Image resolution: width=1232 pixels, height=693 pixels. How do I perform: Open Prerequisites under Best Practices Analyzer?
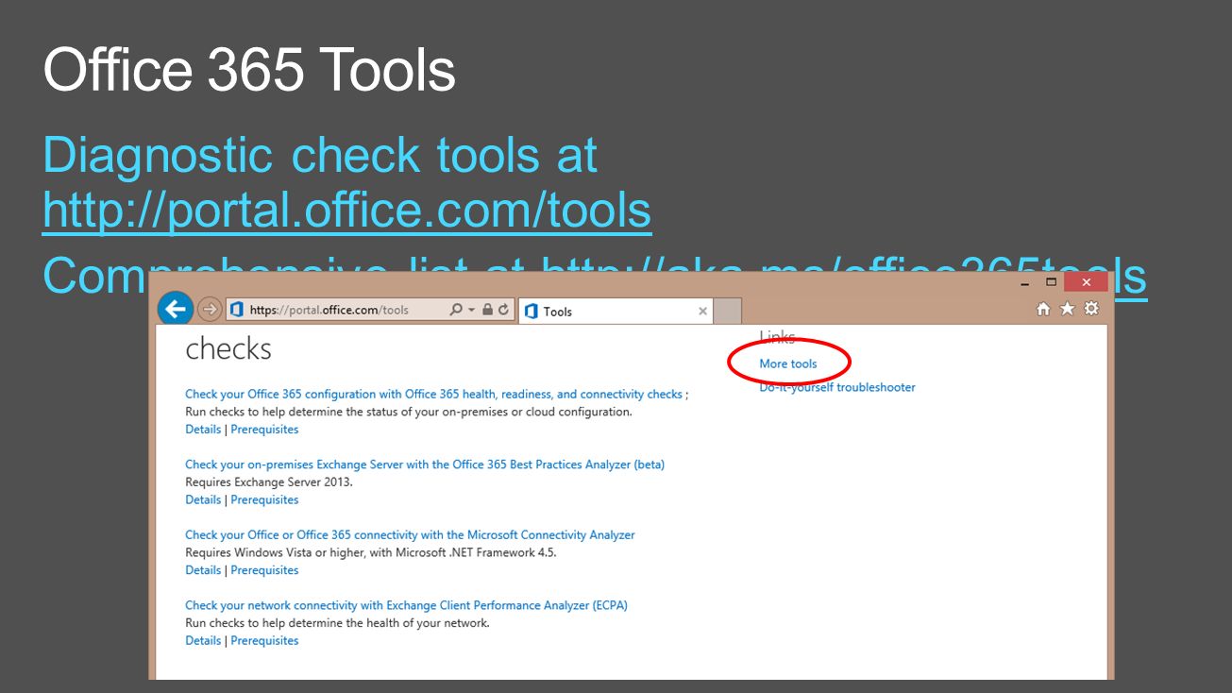[x=264, y=499]
